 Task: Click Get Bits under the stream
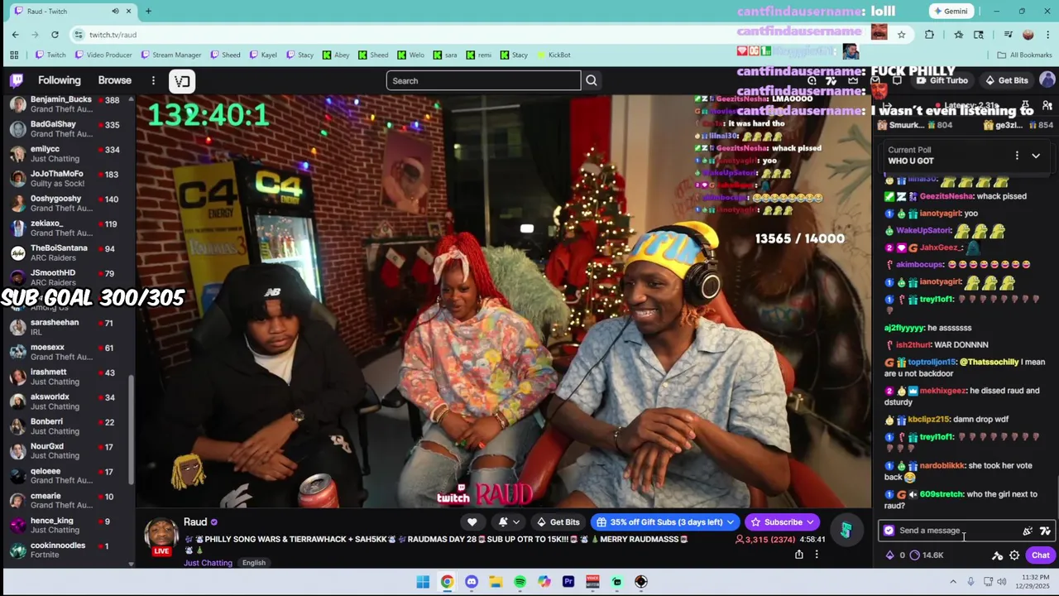click(x=558, y=521)
